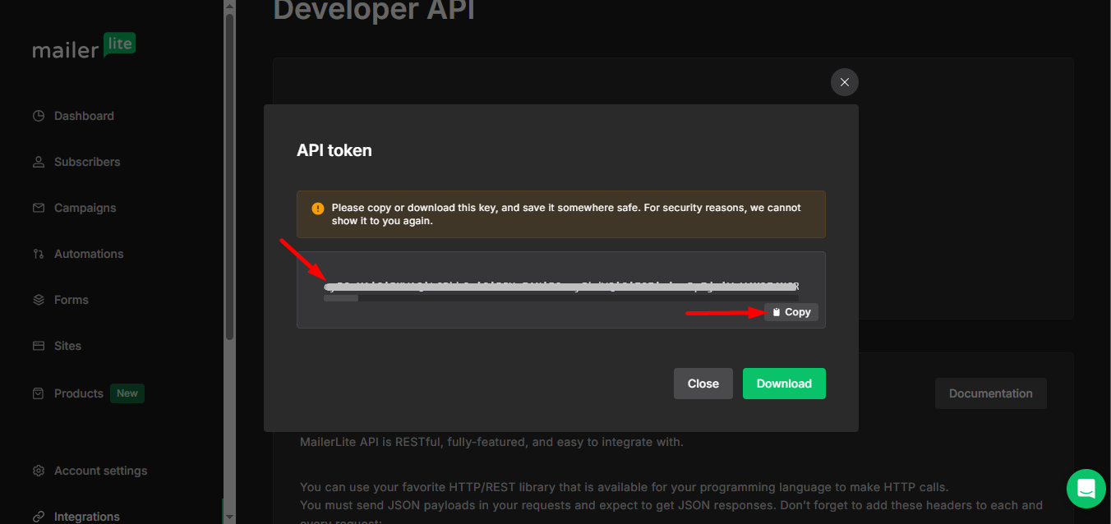Click the Campaigns envelope icon
1111x524 pixels.
pos(38,207)
